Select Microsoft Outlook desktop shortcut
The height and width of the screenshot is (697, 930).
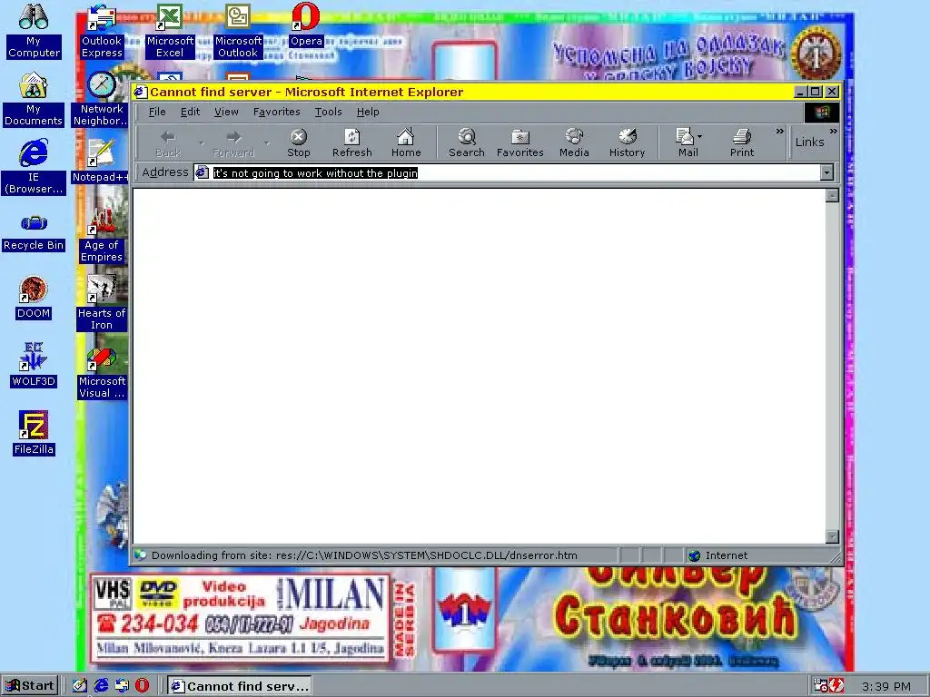[x=238, y=31]
